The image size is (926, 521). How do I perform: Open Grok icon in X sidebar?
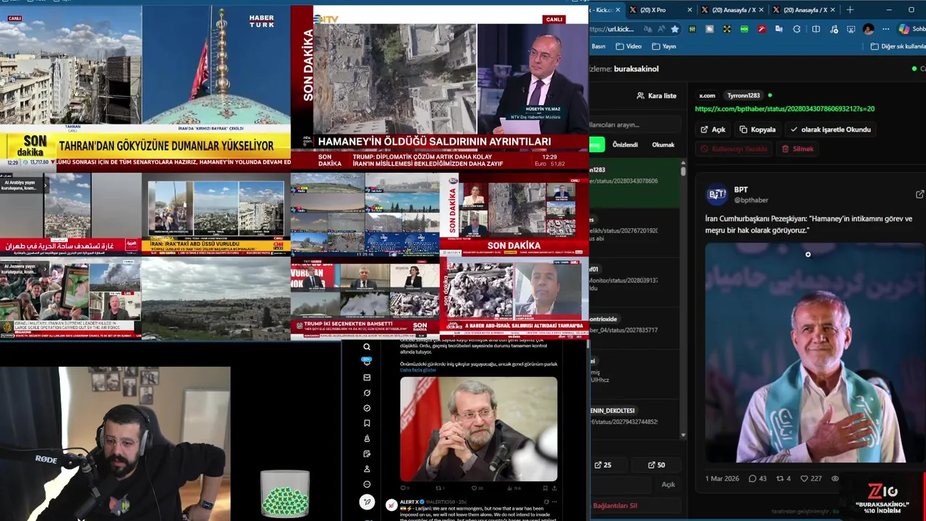[x=367, y=393]
